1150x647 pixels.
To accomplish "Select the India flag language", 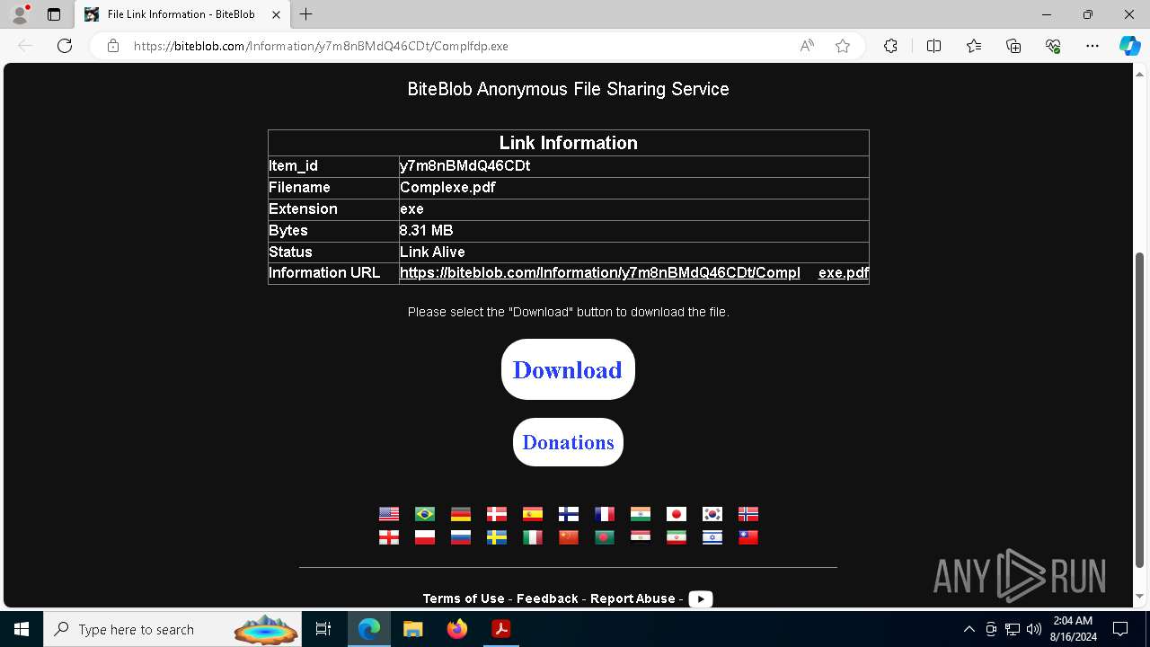I will pyautogui.click(x=641, y=514).
